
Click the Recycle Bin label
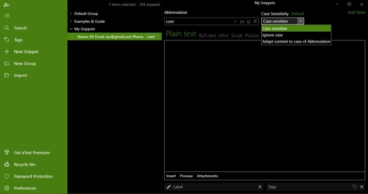click(x=24, y=165)
